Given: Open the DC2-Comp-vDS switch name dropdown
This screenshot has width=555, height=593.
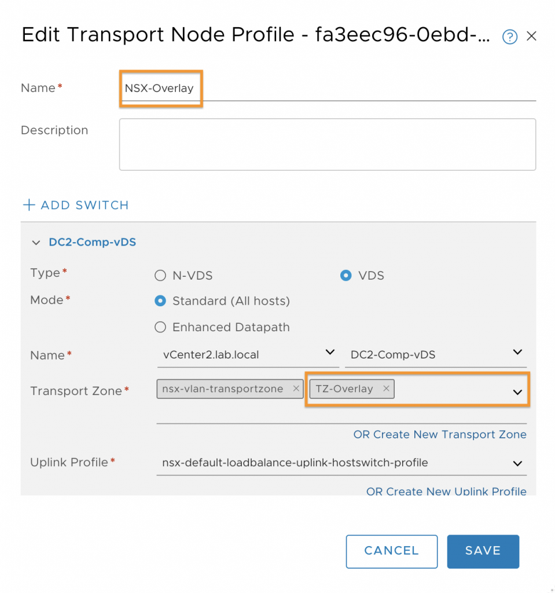Looking at the screenshot, I should [436, 355].
